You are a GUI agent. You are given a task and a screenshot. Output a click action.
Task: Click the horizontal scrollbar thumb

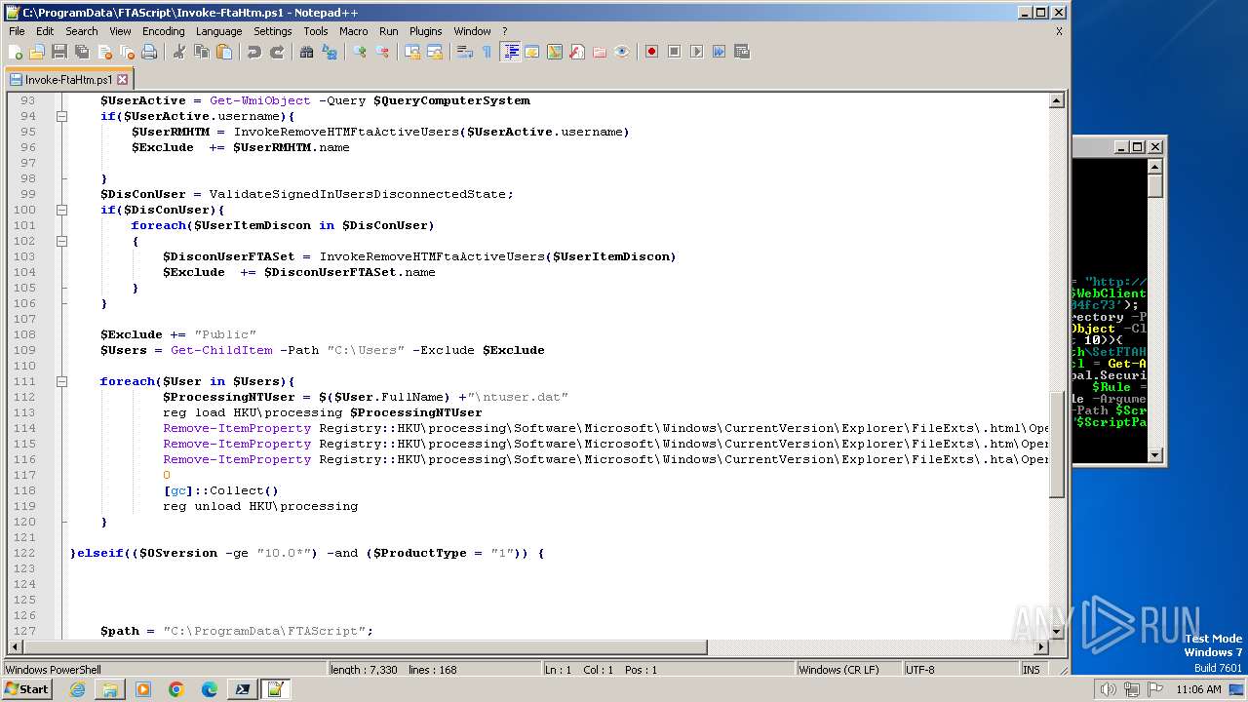364,646
